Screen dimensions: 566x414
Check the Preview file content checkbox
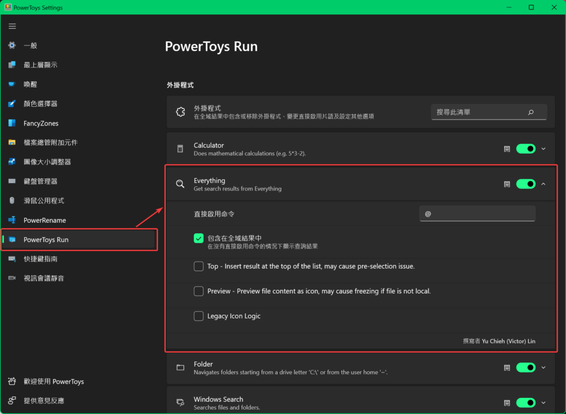tap(198, 291)
